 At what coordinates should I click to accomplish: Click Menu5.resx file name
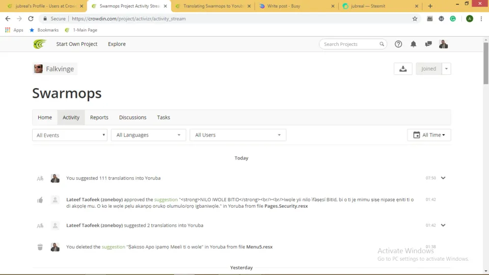259,246
